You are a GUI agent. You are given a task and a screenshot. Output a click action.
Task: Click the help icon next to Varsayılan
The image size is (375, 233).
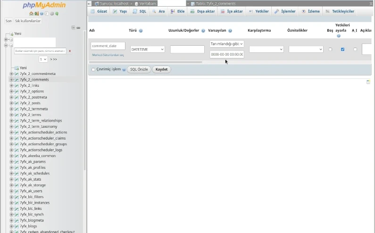(x=230, y=31)
